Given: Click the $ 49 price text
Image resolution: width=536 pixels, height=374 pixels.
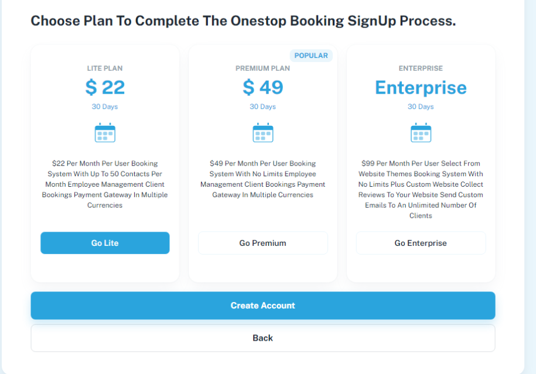Looking at the screenshot, I should click(x=263, y=88).
